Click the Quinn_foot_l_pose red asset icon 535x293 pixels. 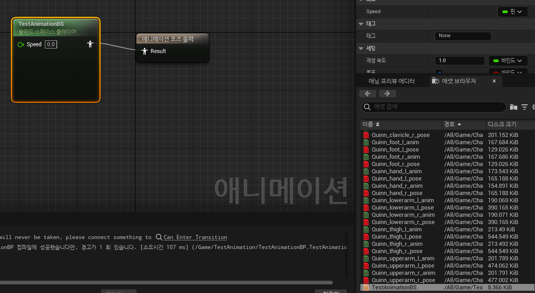pos(366,150)
